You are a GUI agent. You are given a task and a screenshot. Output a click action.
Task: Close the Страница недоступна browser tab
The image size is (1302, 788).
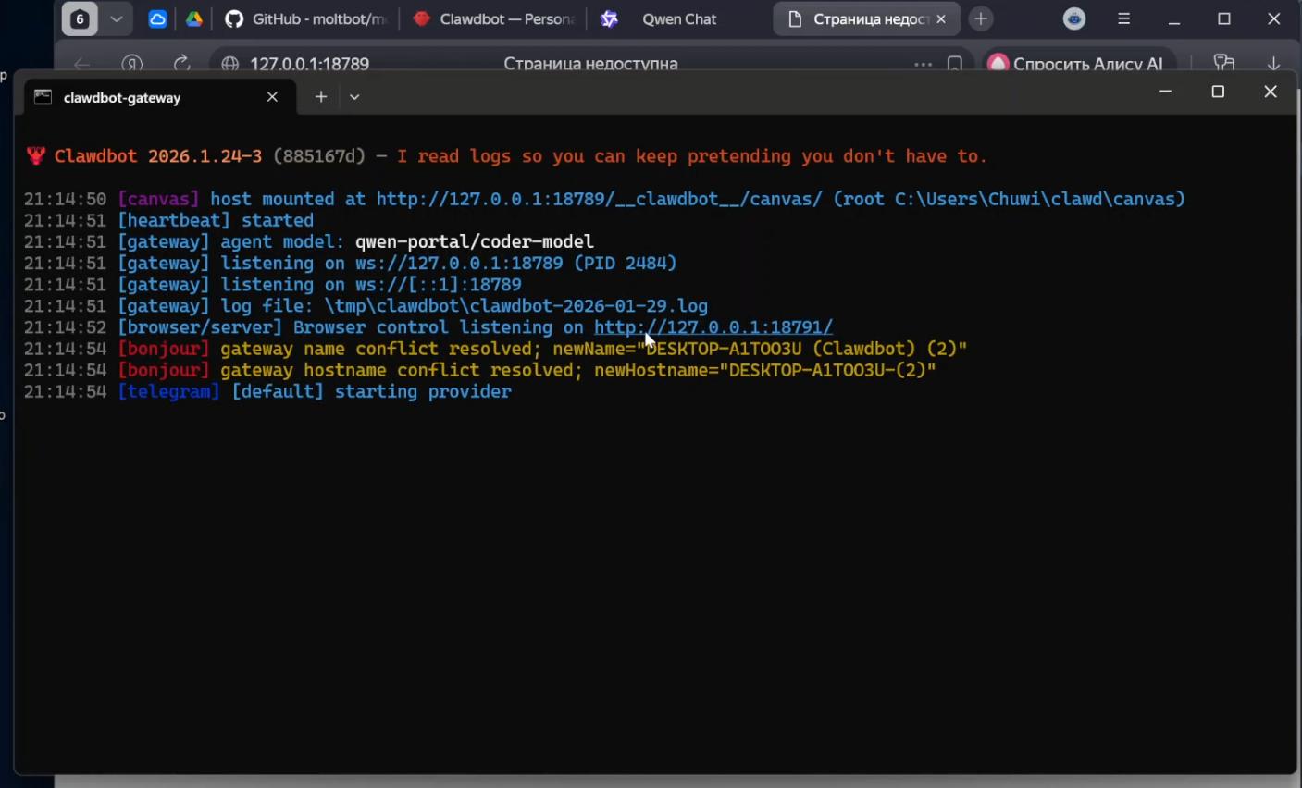941,19
